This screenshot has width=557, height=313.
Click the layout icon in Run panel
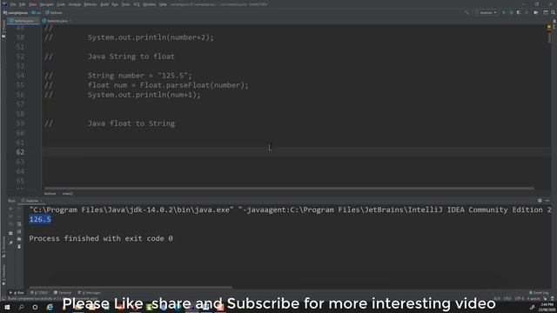coord(10,233)
